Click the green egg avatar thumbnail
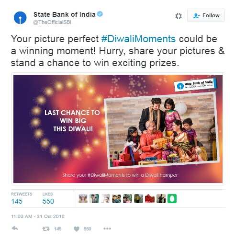The height and width of the screenshot is (241, 235). [x=172, y=198]
